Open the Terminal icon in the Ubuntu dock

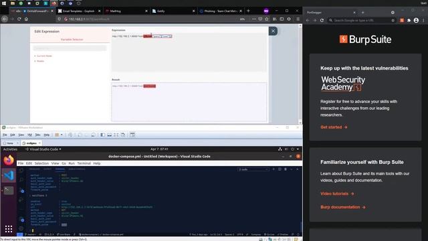coord(9,190)
